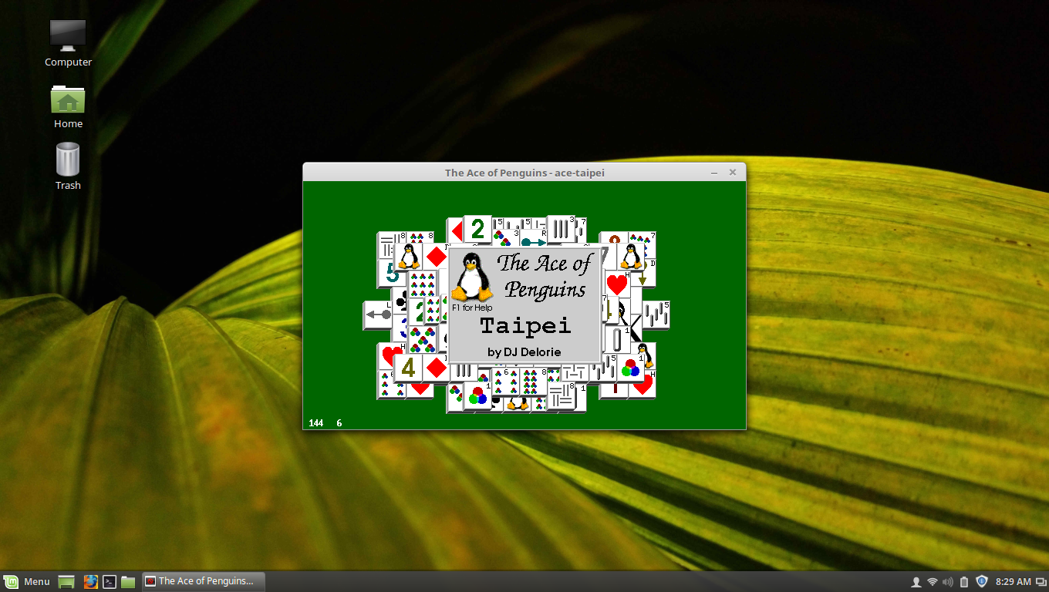Image resolution: width=1049 pixels, height=592 pixels.
Task: Select the jagged bars tile marked 5 at right edge
Action: tap(656, 314)
